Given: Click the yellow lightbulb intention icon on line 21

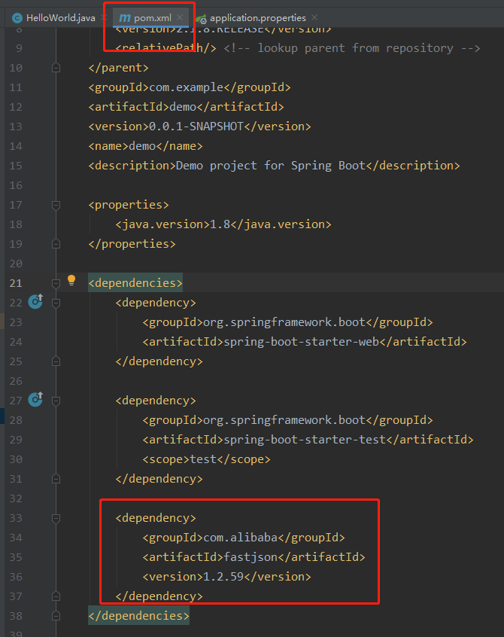Looking at the screenshot, I should click(x=71, y=280).
